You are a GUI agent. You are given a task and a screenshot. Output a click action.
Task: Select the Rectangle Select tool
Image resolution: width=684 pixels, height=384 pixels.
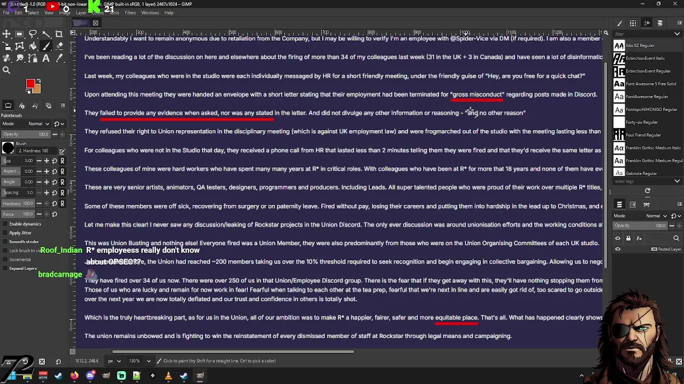point(20,34)
